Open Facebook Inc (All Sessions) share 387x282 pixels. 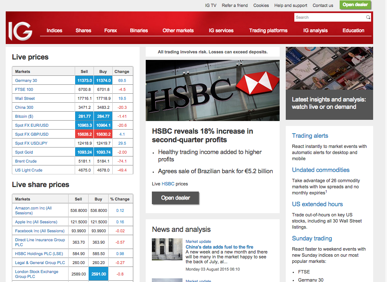[x=40, y=231]
